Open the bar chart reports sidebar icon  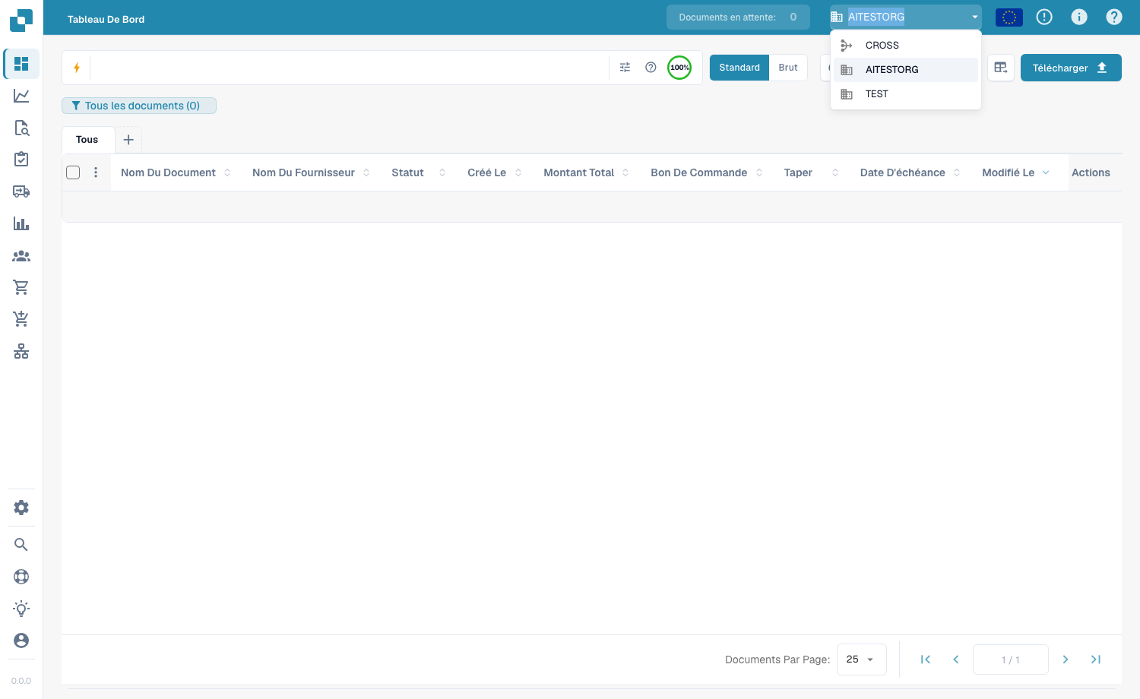point(21,223)
